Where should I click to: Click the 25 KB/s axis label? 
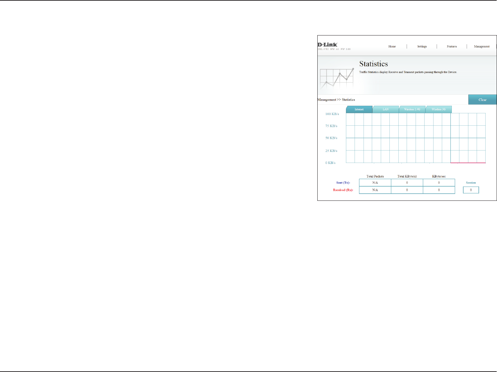(x=331, y=151)
